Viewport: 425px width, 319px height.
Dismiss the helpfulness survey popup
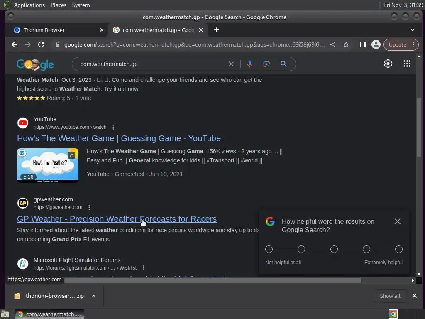[398, 222]
